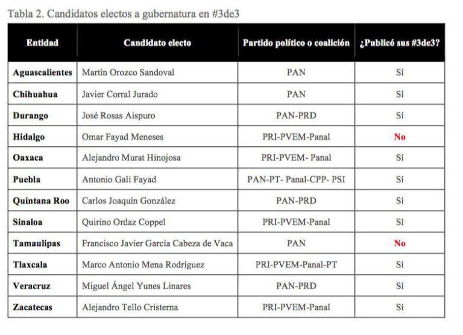Click the 'Partido político o coalición' header
The width and height of the screenshot is (463, 335).
point(296,43)
